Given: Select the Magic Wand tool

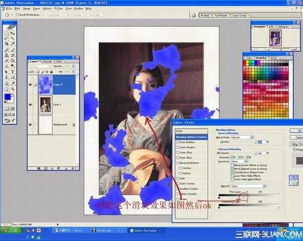Looking at the screenshot, I should click(13, 38).
